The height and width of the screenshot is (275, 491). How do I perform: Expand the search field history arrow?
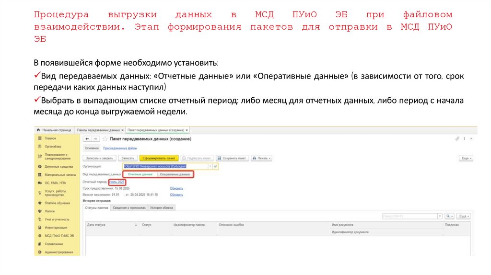[440, 216]
